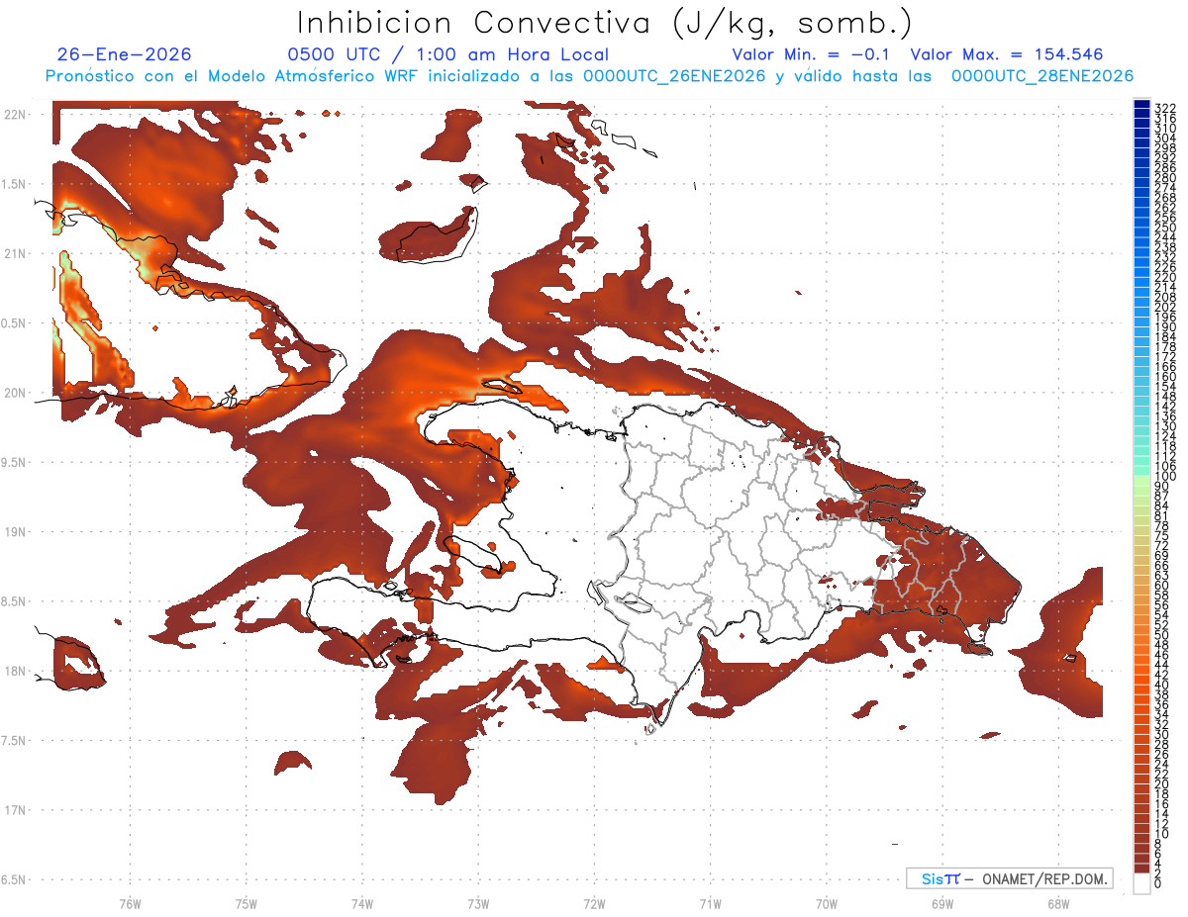1188x917 pixels.
Task: Select the dark blue 322 swatch on colorbar
Action: coord(1141,104)
